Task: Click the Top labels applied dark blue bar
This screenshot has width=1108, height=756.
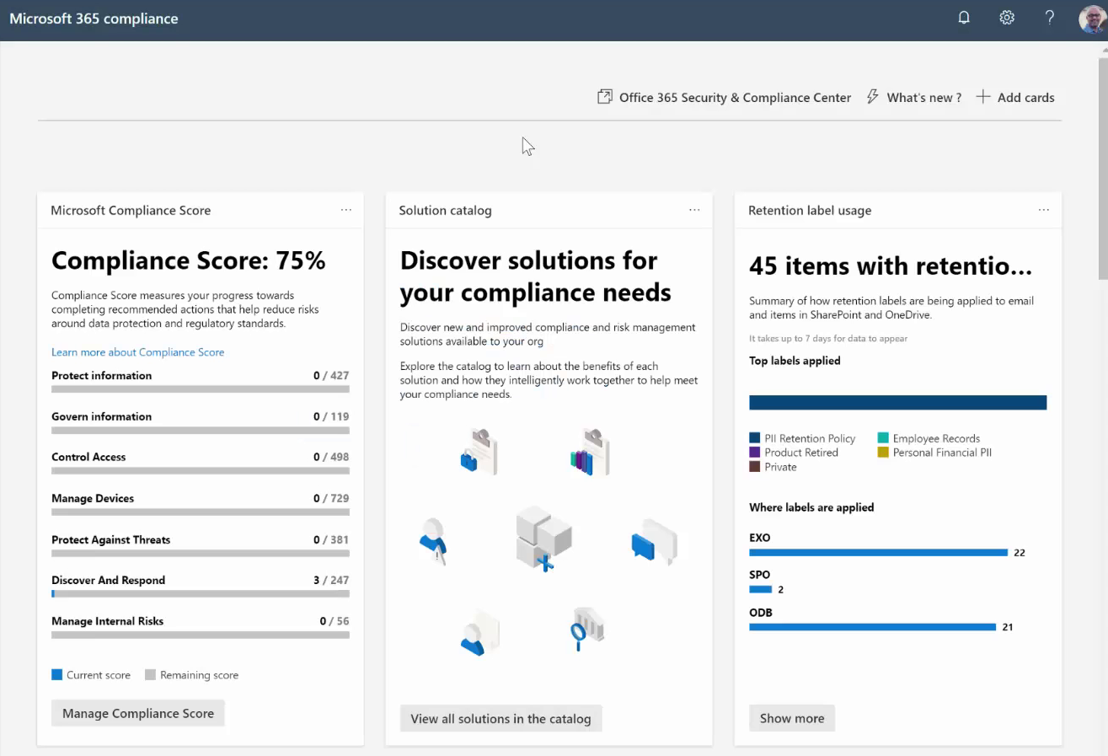Action: tap(898, 403)
